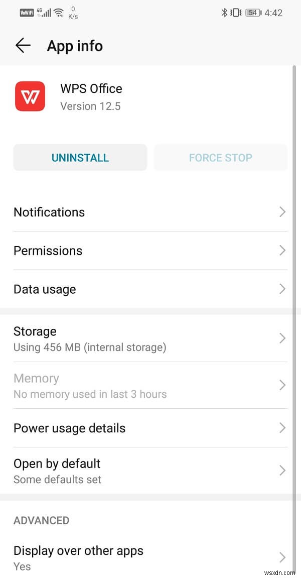The height and width of the screenshot is (578, 301).
Task: Tap the FORCE STOP button
Action: click(220, 157)
